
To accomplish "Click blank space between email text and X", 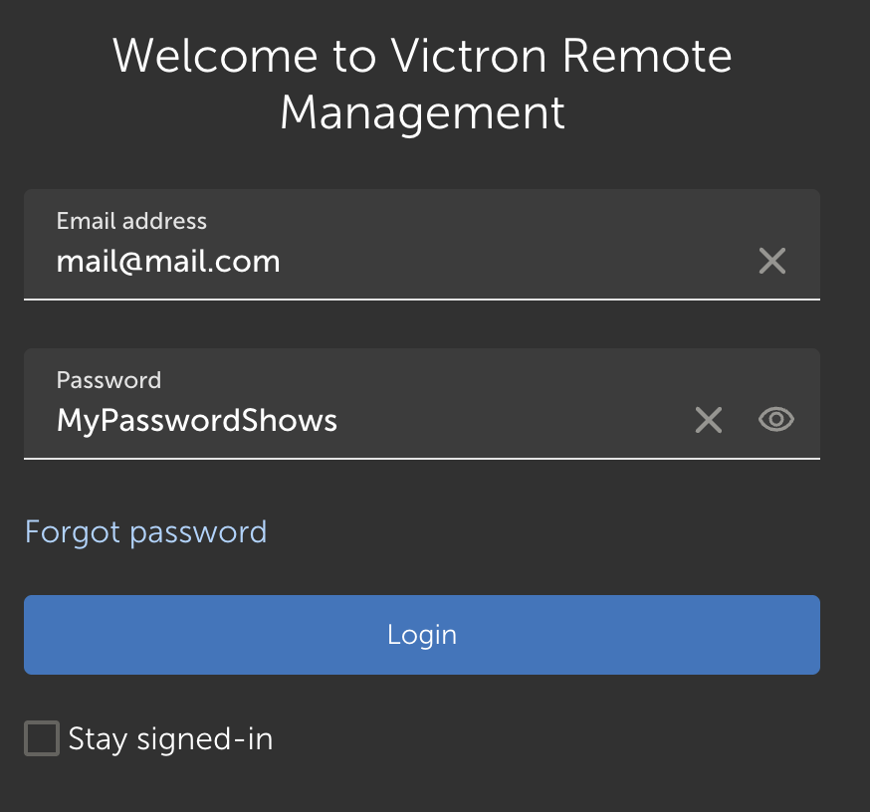I will 518,263.
